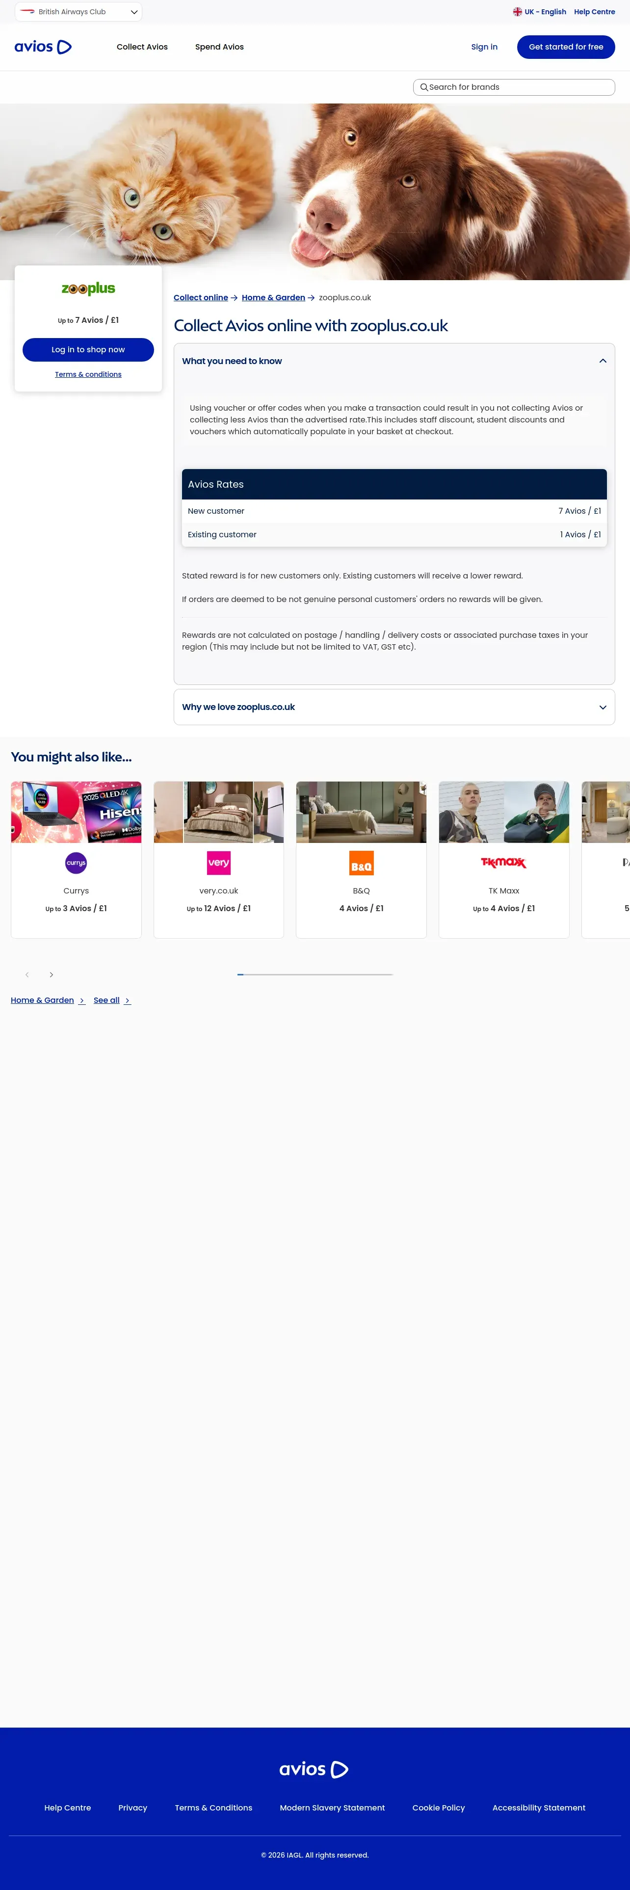Image resolution: width=630 pixels, height=1890 pixels.
Task: Open footer Privacy link
Action: pyautogui.click(x=133, y=1808)
